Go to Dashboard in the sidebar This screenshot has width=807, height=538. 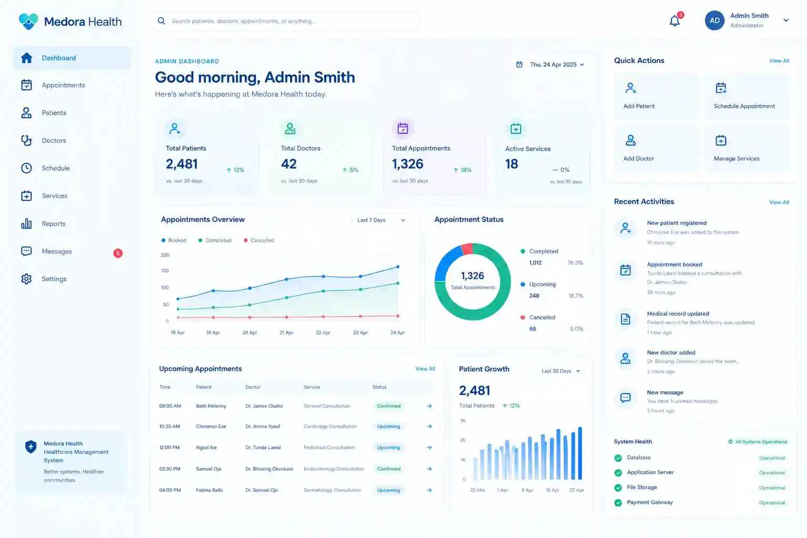(72, 58)
